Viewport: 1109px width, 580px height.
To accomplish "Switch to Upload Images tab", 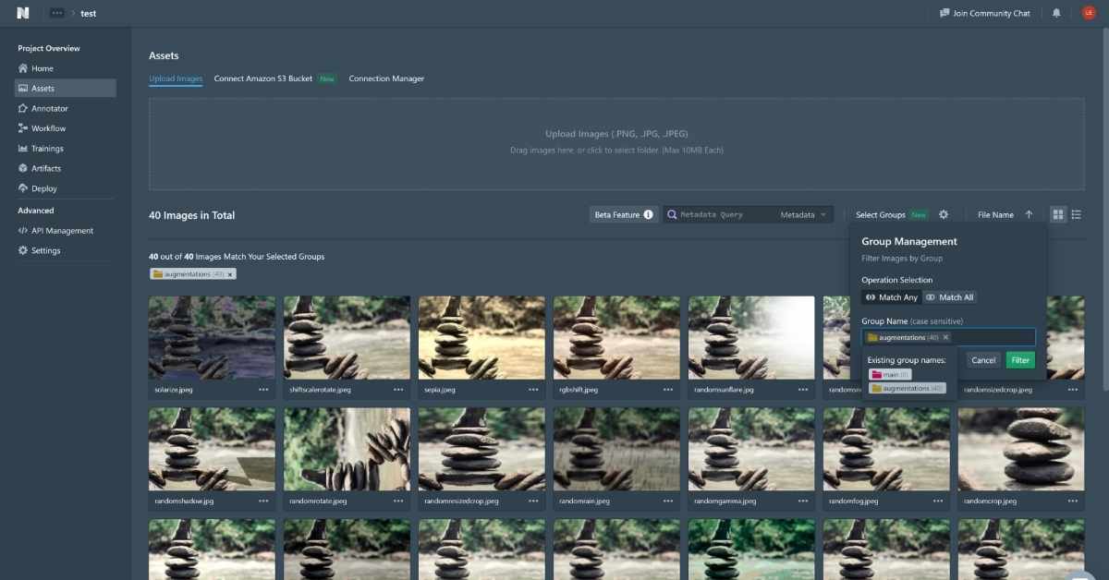I will (x=176, y=79).
